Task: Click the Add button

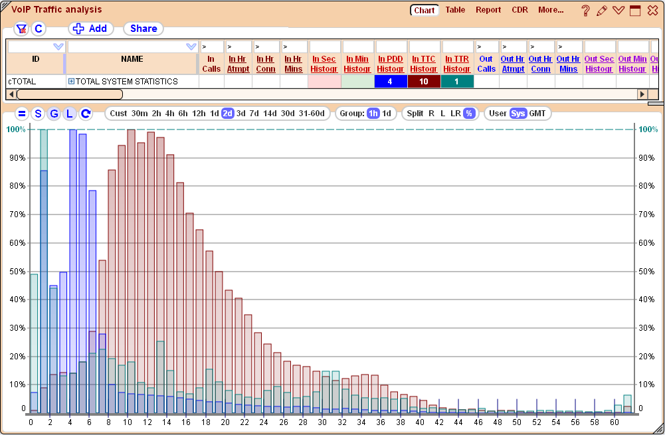Action: [91, 29]
